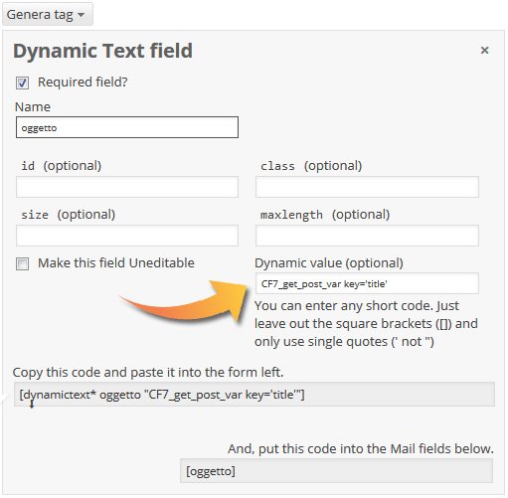The image size is (508, 498).
Task: Click the 'class (optional)' label
Action: click(311, 166)
